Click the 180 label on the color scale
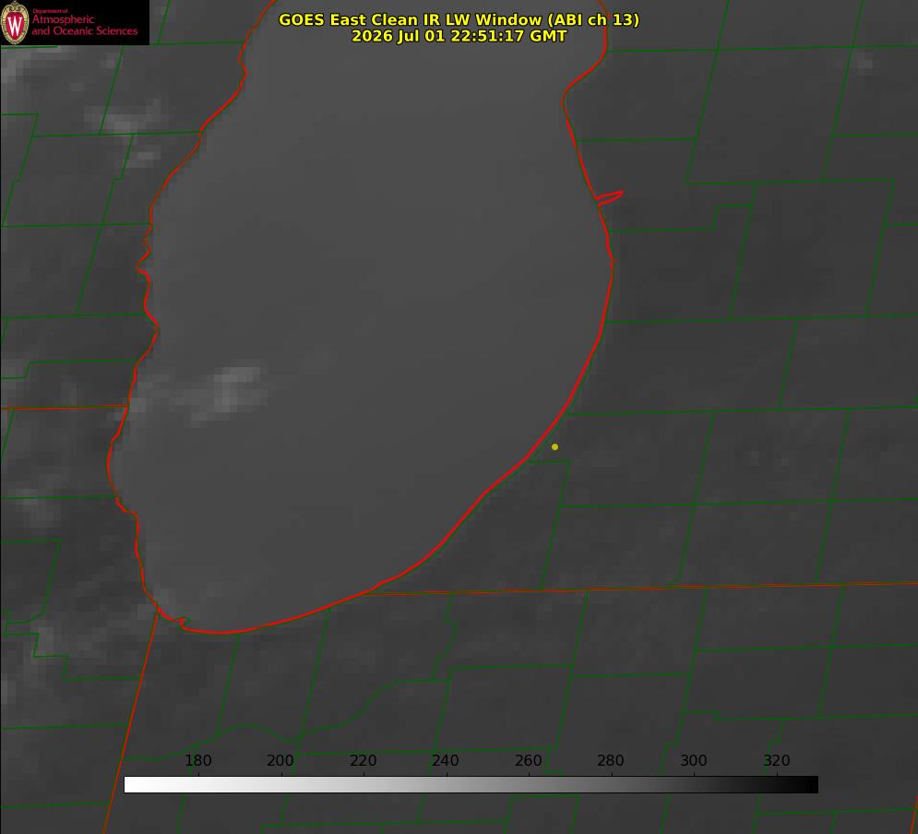 pos(197,760)
